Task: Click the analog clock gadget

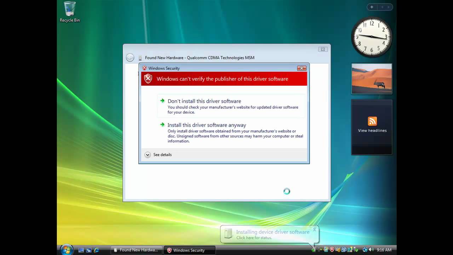Action: pos(372,37)
